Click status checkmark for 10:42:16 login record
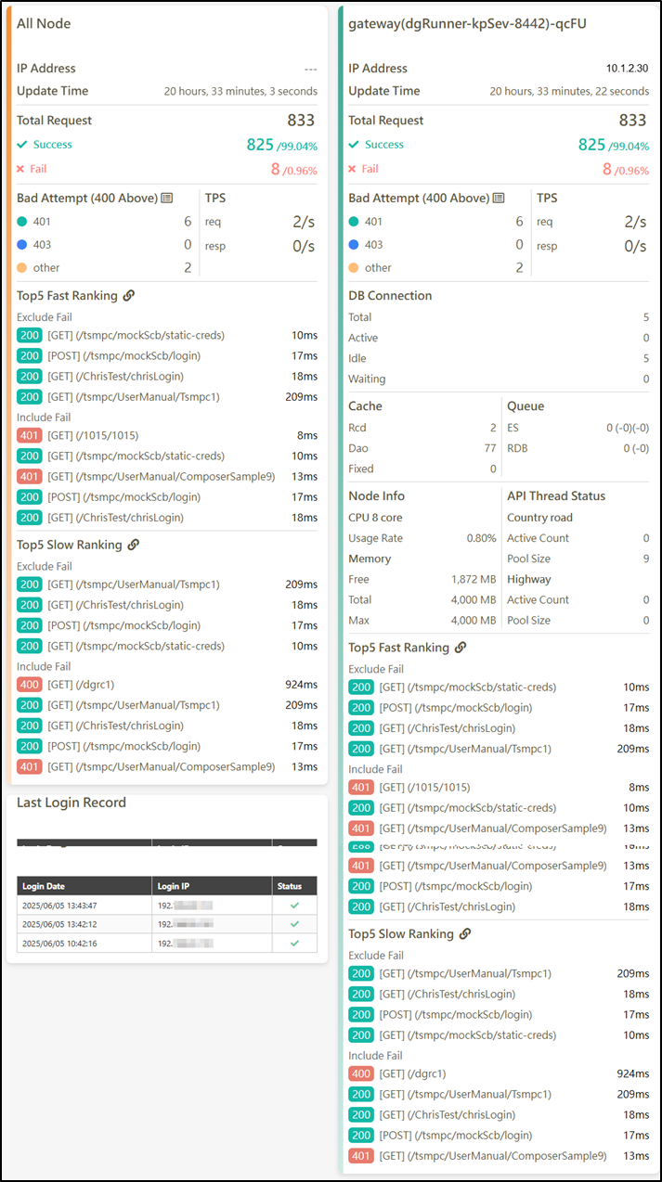 294,943
